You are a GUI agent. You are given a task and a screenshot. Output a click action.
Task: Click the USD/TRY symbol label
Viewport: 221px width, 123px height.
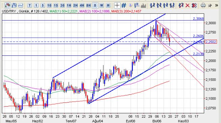point(9,11)
